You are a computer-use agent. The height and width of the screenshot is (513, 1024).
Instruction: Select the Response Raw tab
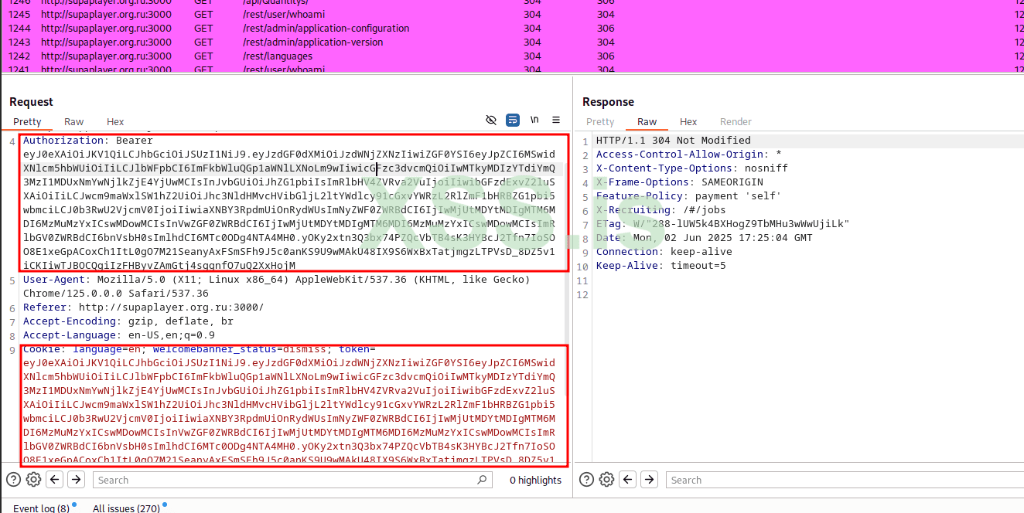647,121
